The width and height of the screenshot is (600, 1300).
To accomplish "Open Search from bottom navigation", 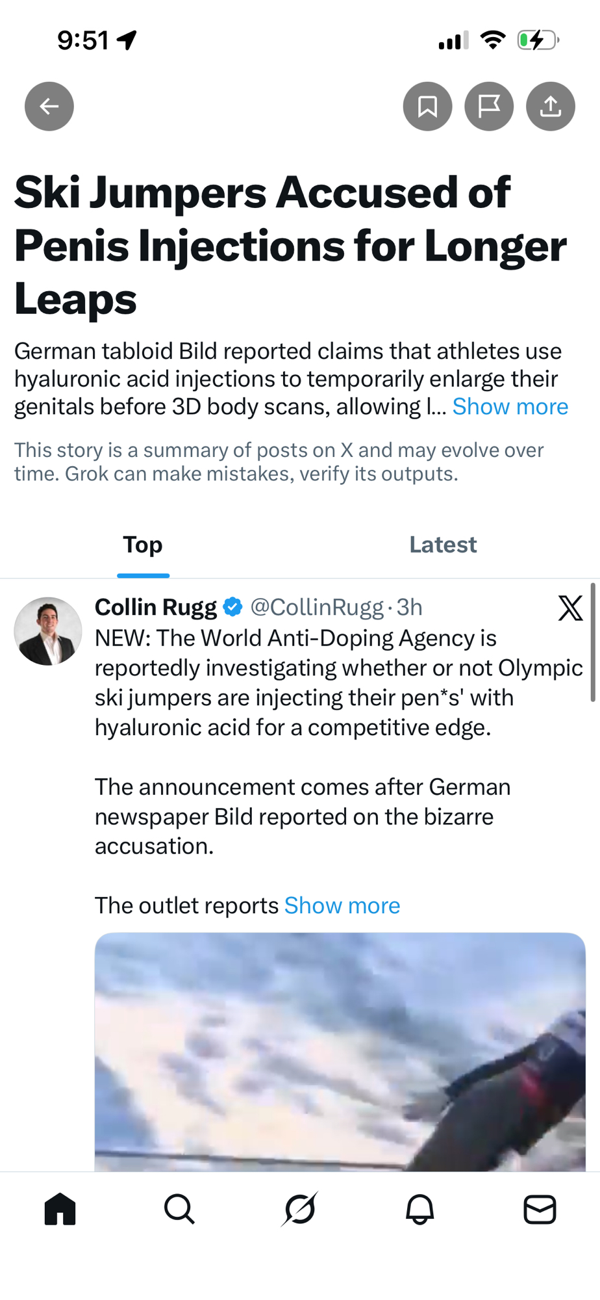I will [x=179, y=1209].
